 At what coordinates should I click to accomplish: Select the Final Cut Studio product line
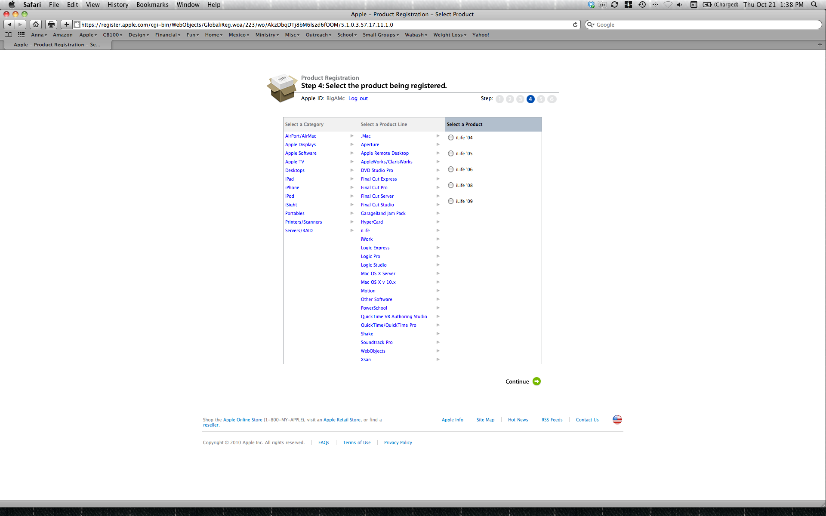(377, 205)
